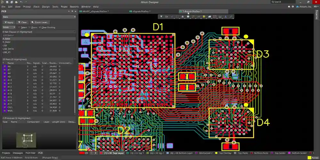The height and width of the screenshot is (160, 320).
Task: Open the Design menu
Action: point(46,6)
